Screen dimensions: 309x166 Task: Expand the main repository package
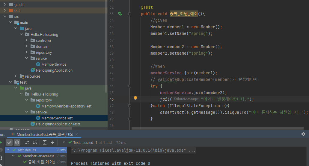pyautogui.click(x=26, y=52)
